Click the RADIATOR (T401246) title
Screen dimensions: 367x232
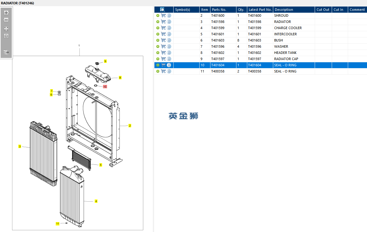[x=18, y=3]
